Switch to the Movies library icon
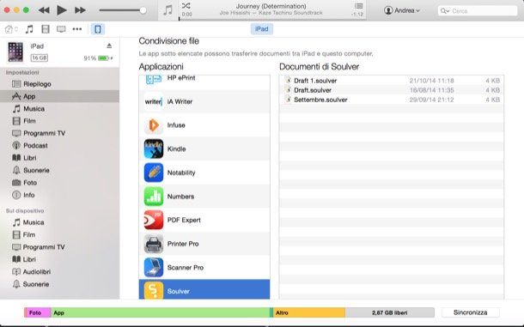The image size is (524, 327). 46,29
